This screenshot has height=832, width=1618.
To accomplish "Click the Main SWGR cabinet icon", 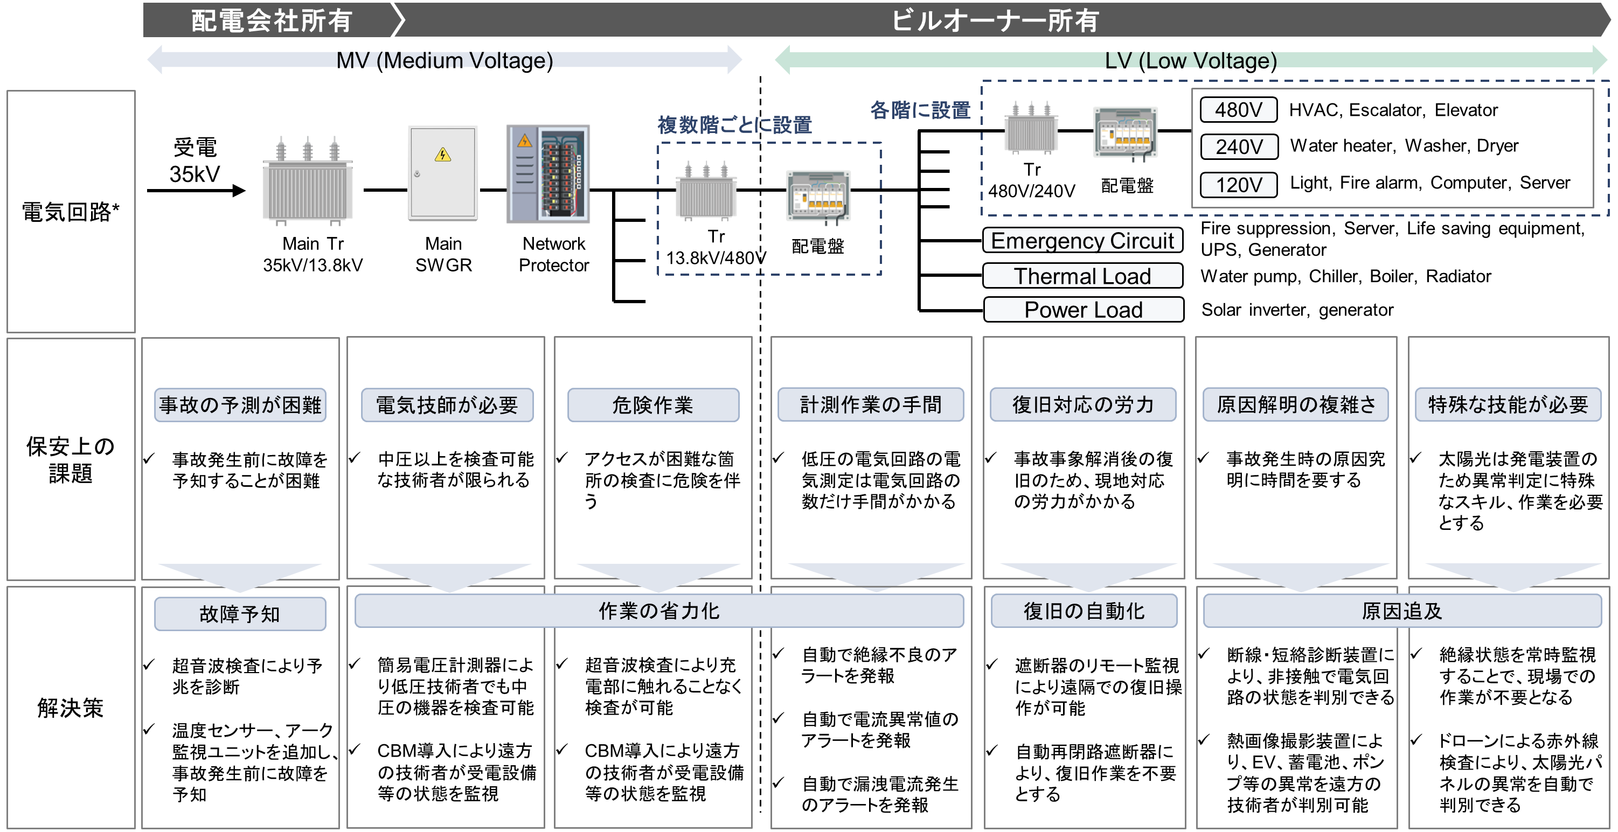I will [x=443, y=174].
